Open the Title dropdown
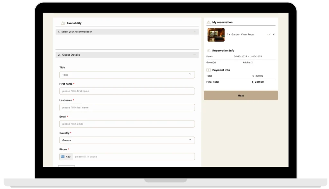 click(127, 75)
